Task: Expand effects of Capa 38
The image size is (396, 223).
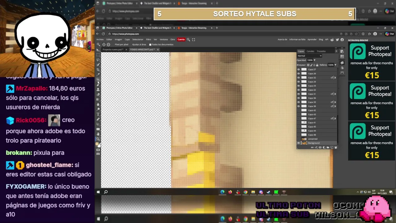Action: tap(335, 106)
